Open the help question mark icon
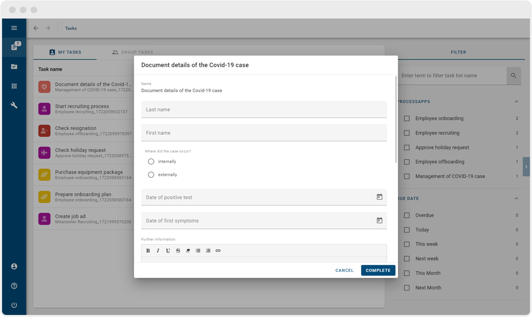Screen dimensions: 532x317 point(14,286)
